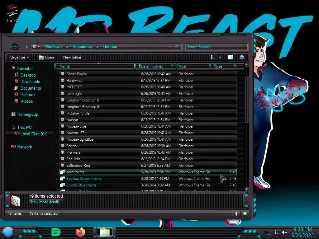Refresh the Themes folder view
Viewport: 319px width, 239px height.
[x=177, y=47]
